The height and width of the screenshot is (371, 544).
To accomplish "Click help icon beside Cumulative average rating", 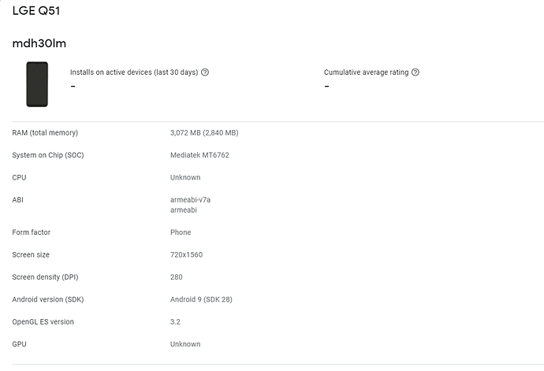I will pyautogui.click(x=415, y=72).
